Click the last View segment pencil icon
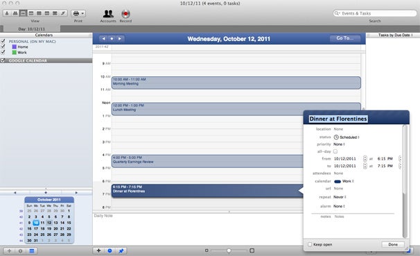Viewport: 420px width, 256px height. point(63,13)
